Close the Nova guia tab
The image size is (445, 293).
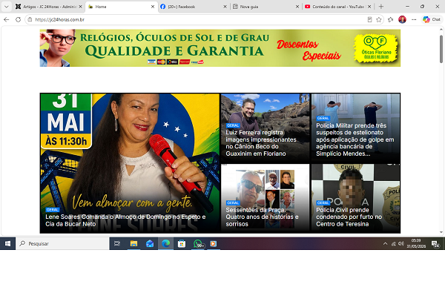[x=297, y=7]
